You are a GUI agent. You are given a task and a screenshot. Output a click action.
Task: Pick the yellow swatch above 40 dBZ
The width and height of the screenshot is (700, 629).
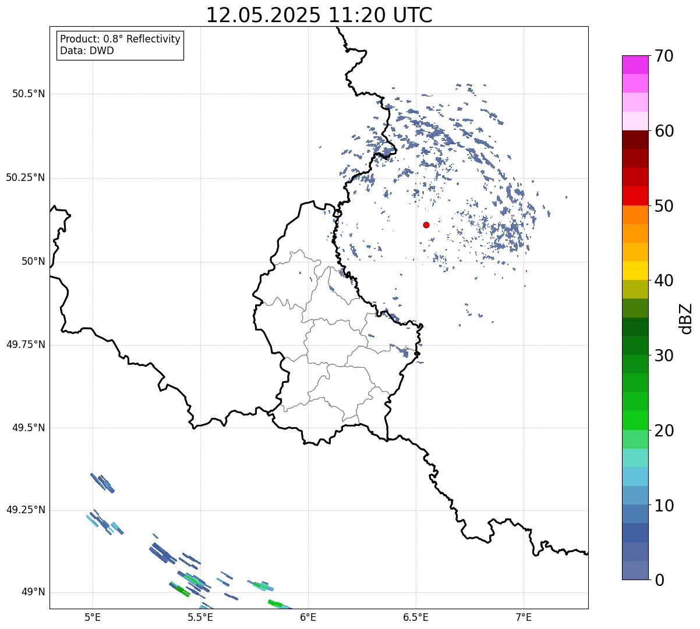click(x=635, y=271)
